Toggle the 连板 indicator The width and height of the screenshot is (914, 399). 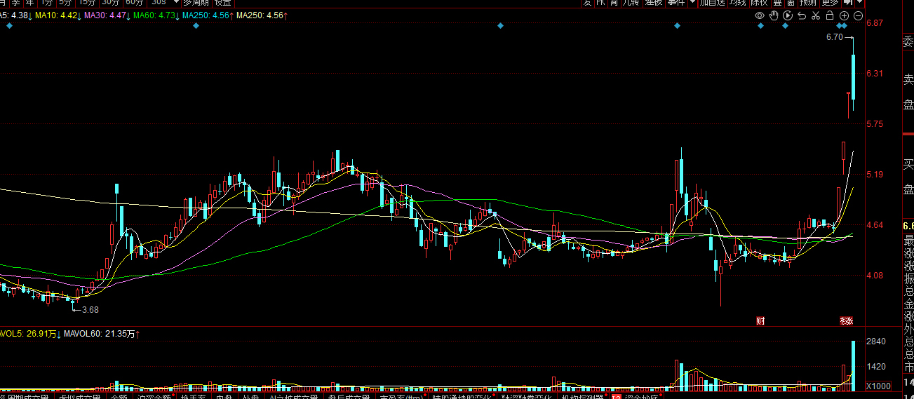click(x=653, y=3)
